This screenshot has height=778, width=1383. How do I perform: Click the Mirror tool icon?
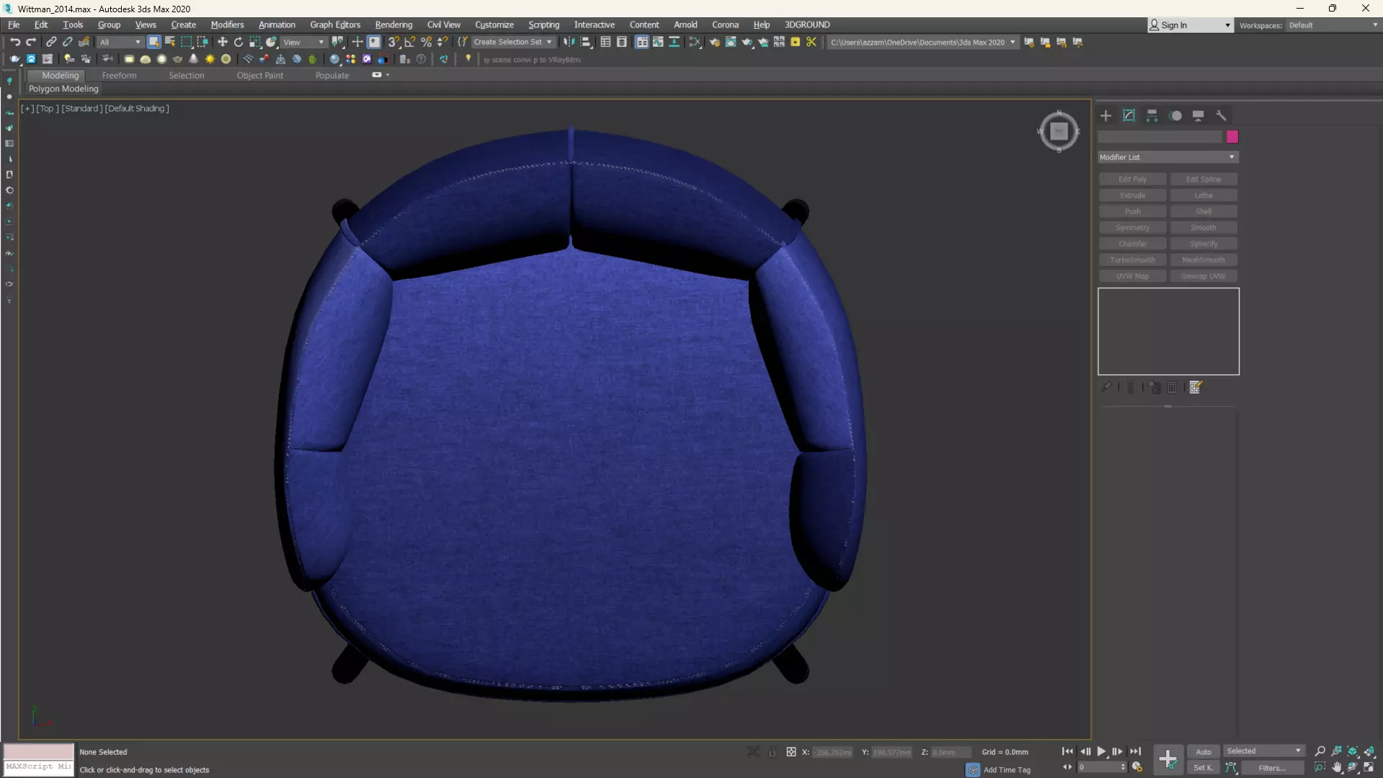[x=569, y=42]
